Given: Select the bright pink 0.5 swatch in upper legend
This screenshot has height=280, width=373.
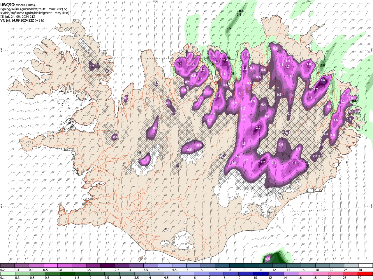Looking at the screenshot, I should tap(50, 266).
